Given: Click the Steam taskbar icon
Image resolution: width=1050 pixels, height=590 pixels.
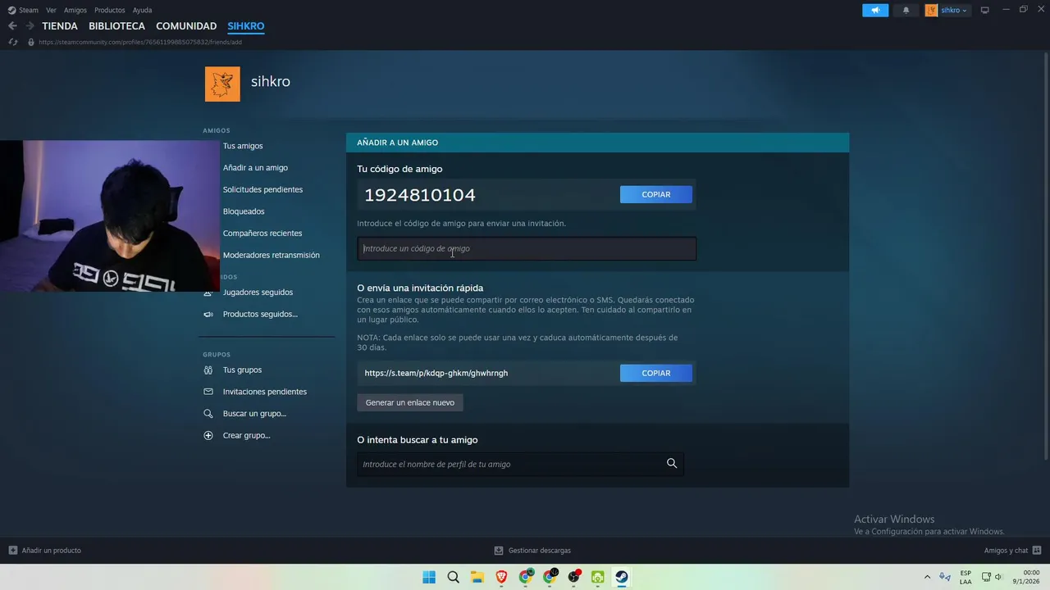Looking at the screenshot, I should [x=622, y=577].
